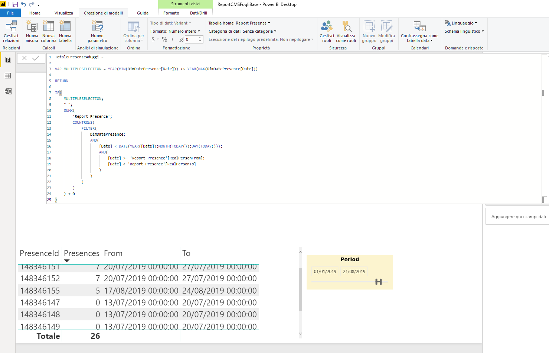This screenshot has width=549, height=353.
Task: Expand the Linguaggio dropdown
Action: click(x=461, y=23)
